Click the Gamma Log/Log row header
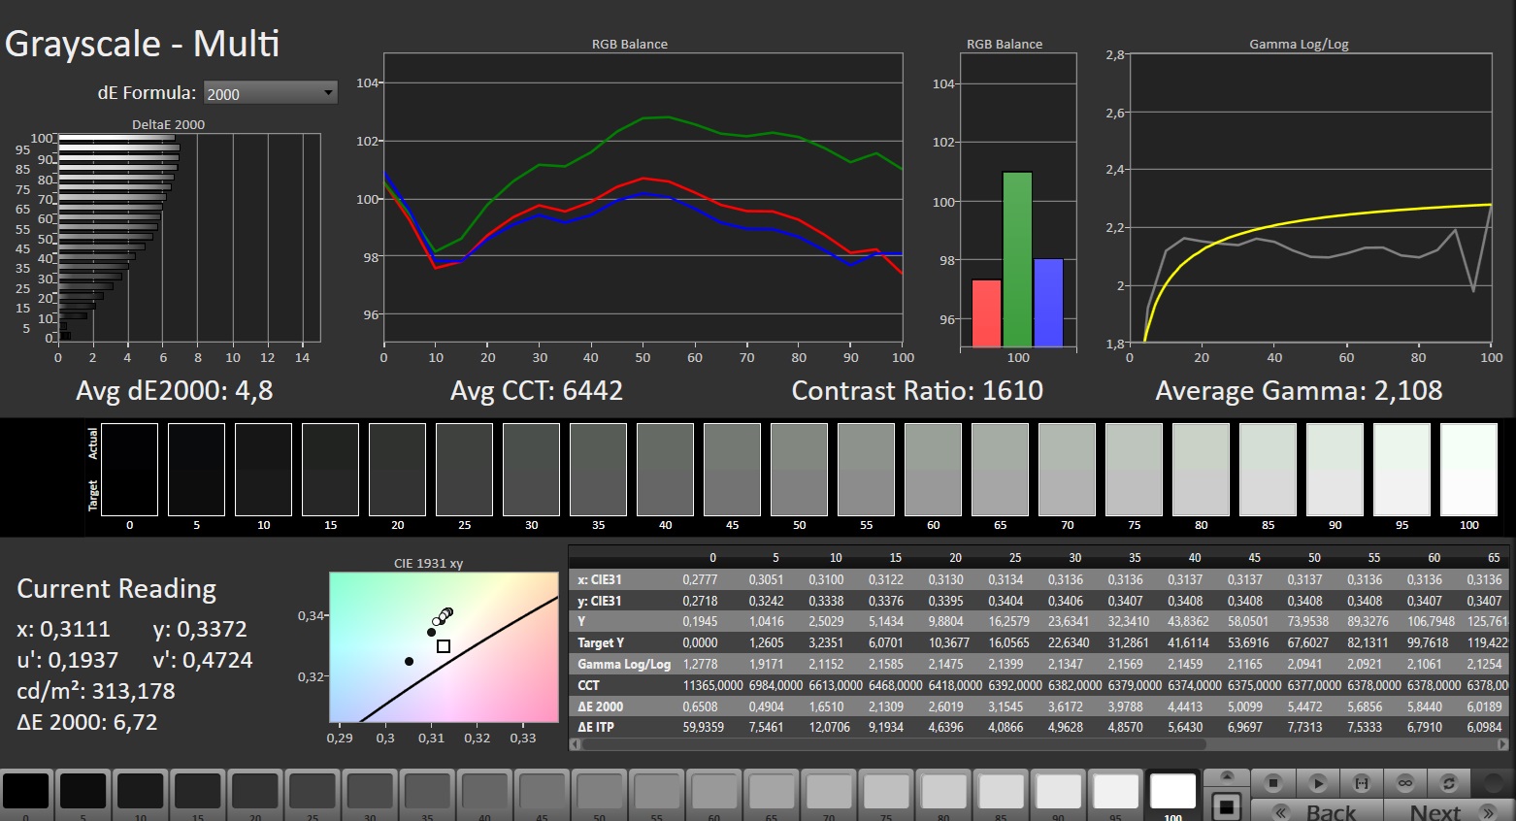1516x821 pixels. point(624,664)
